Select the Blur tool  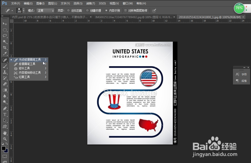pyautogui.click(x=5, y=96)
